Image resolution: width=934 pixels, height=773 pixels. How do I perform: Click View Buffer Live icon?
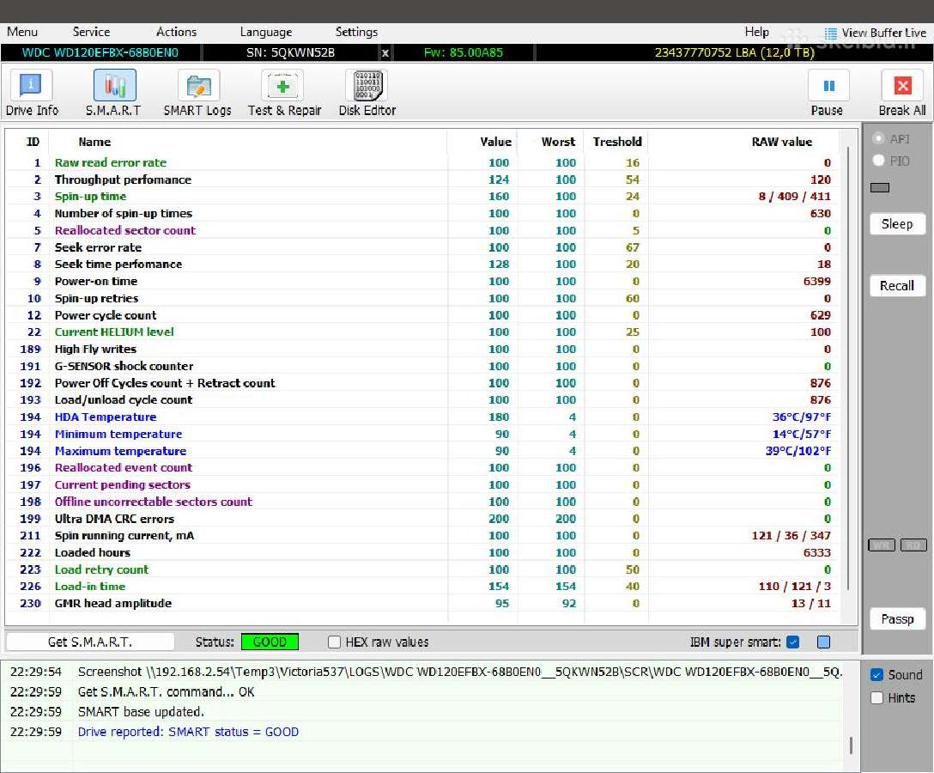[x=830, y=33]
